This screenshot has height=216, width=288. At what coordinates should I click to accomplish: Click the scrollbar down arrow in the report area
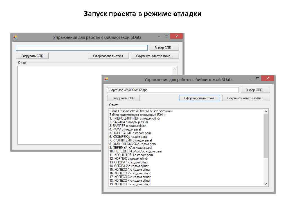[x=265, y=183]
